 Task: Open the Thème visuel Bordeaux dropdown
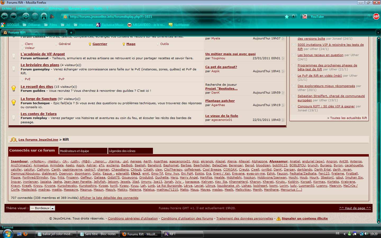point(42,208)
